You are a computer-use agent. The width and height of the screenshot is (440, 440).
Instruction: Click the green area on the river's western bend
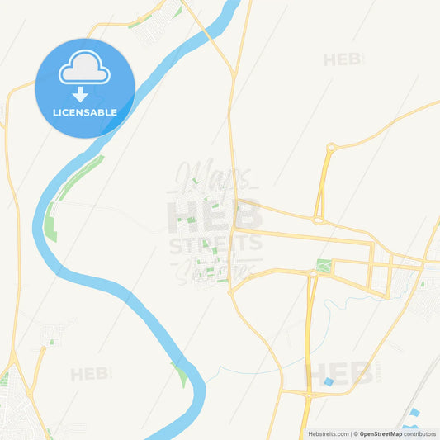click(50, 223)
